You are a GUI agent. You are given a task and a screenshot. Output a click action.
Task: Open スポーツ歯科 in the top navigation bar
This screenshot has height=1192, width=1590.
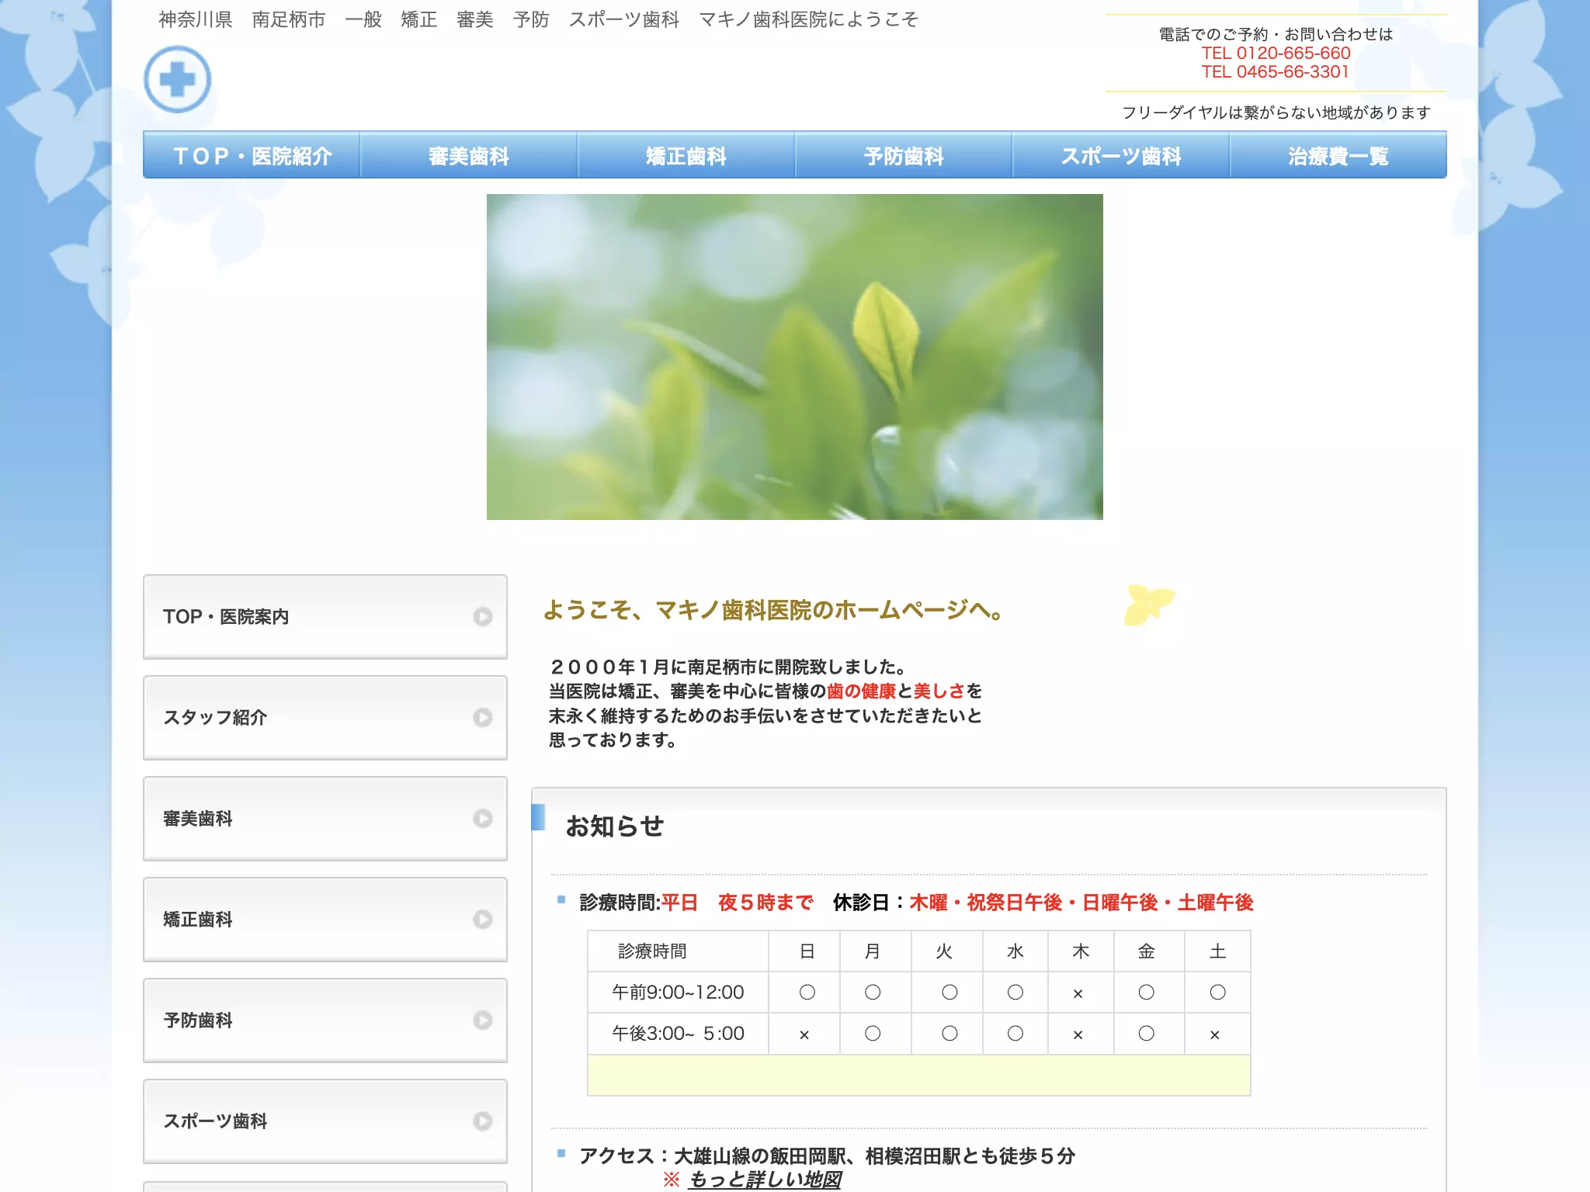(x=1121, y=155)
